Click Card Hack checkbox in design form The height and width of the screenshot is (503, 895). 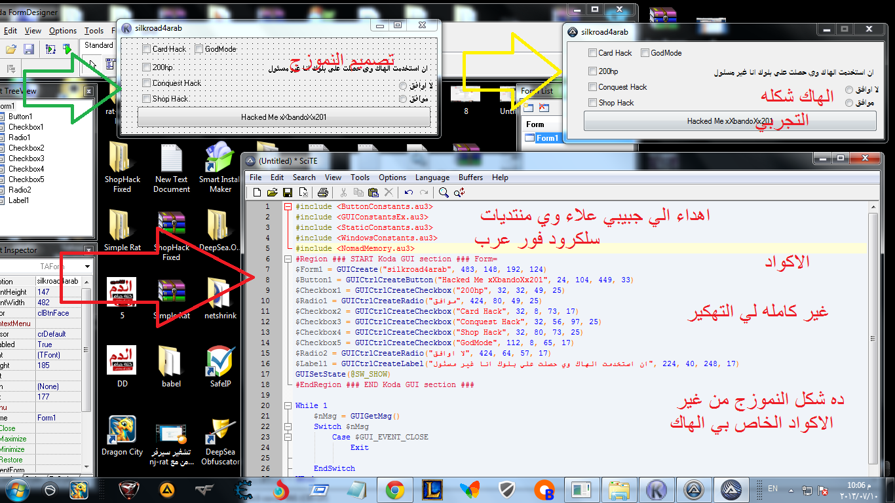point(146,49)
